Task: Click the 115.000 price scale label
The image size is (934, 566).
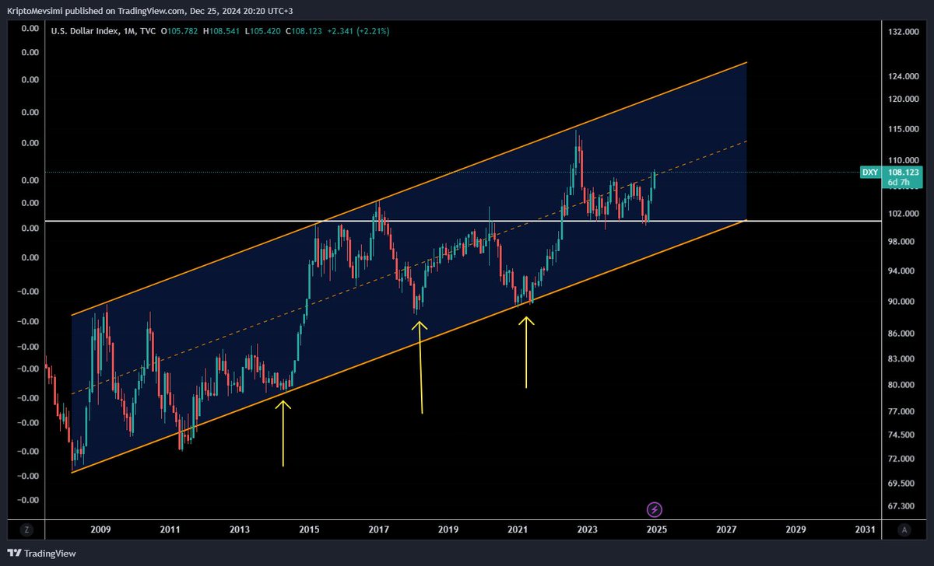Action: pyautogui.click(x=903, y=129)
